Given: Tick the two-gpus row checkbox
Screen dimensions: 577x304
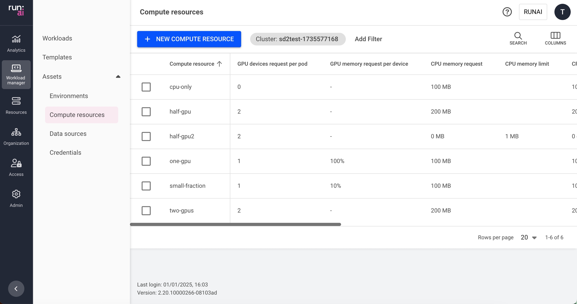Looking at the screenshot, I should click(146, 211).
